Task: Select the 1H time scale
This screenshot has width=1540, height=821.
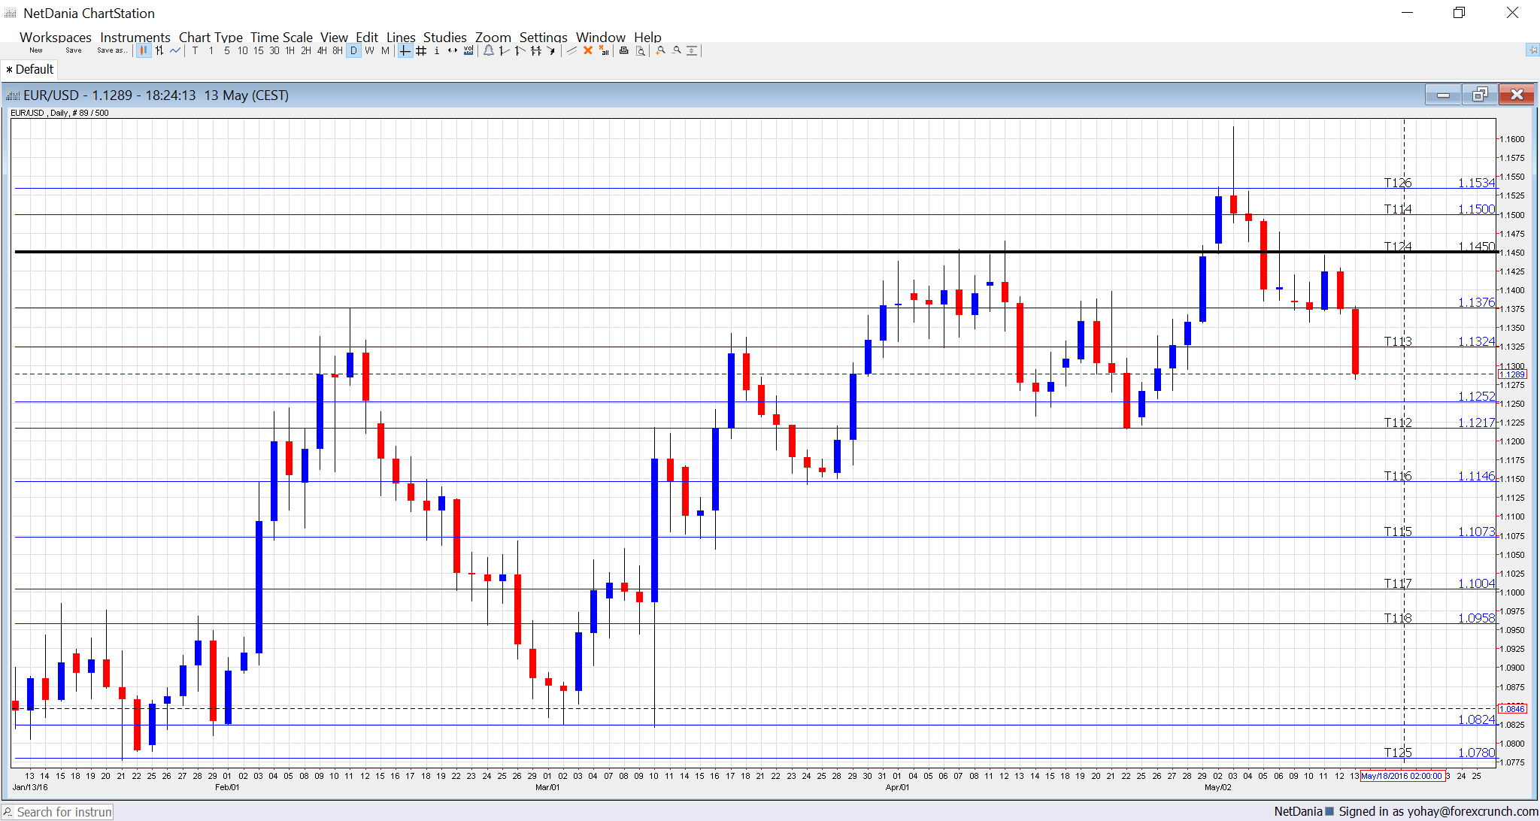Action: pyautogui.click(x=290, y=50)
